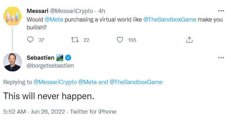Click the @borgetsebastien handle

50,65
